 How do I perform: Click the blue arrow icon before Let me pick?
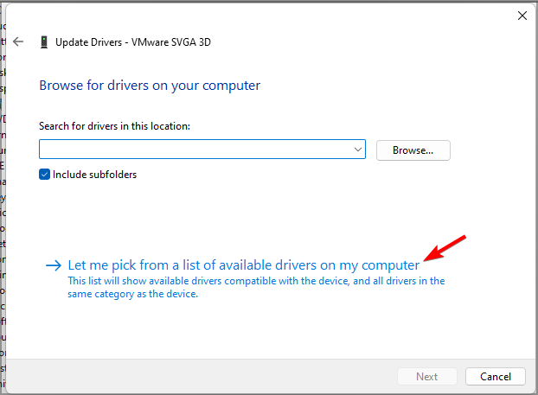tap(54, 265)
